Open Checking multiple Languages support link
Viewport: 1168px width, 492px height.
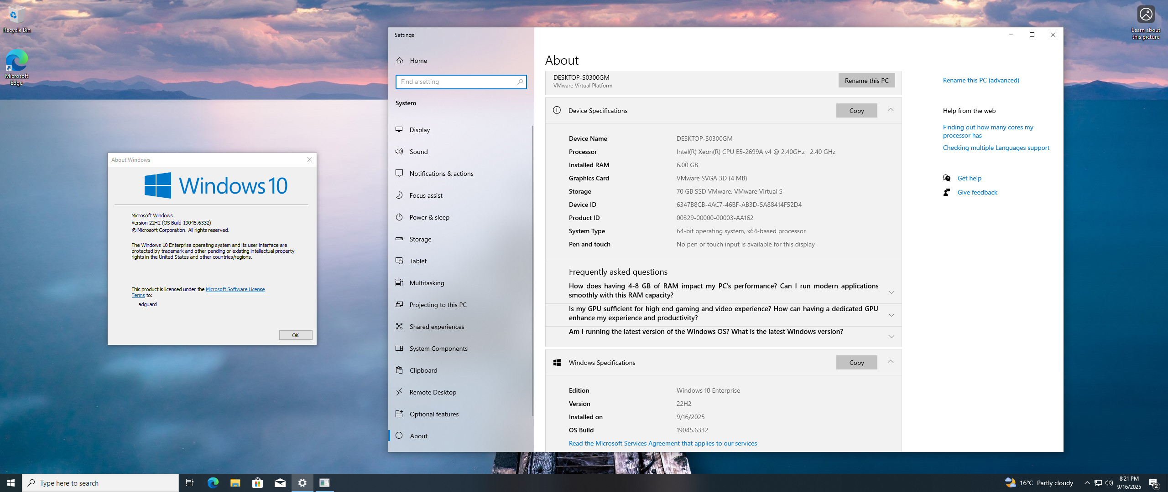click(x=996, y=148)
